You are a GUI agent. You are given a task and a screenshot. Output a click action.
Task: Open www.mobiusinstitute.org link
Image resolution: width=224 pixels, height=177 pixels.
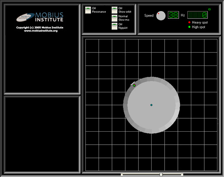(41, 31)
